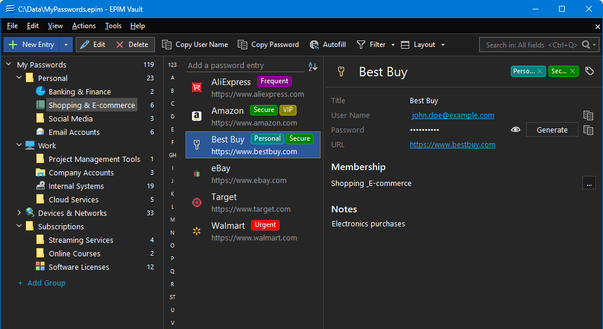603x329 pixels.
Task: Expand the Devices & Networks group
Action: 19,213
